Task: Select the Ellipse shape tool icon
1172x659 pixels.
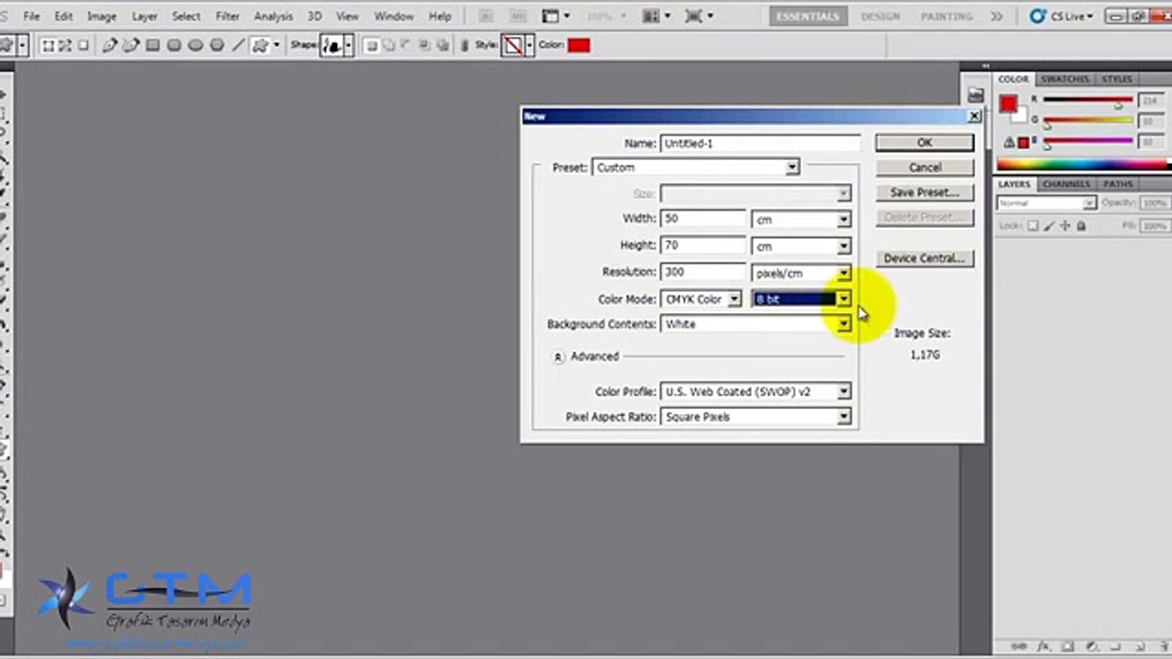Action: 195,45
